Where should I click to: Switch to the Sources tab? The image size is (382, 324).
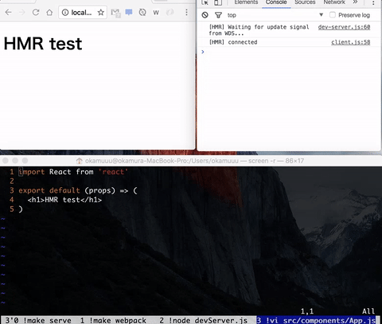(x=305, y=2)
